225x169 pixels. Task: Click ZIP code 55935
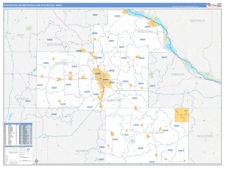click(x=136, y=125)
